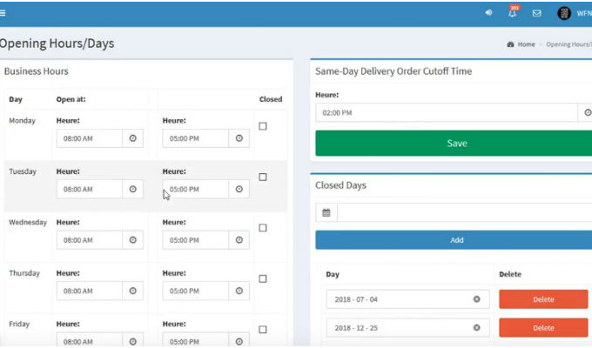The width and height of the screenshot is (592, 348).
Task: Open Thursday closing time clock picker
Action: [239, 291]
